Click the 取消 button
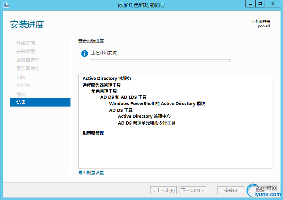The image size is (283, 200). [260, 190]
